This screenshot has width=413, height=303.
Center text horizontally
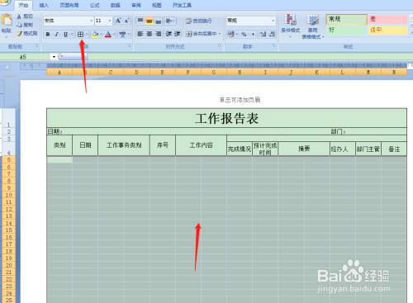point(149,34)
